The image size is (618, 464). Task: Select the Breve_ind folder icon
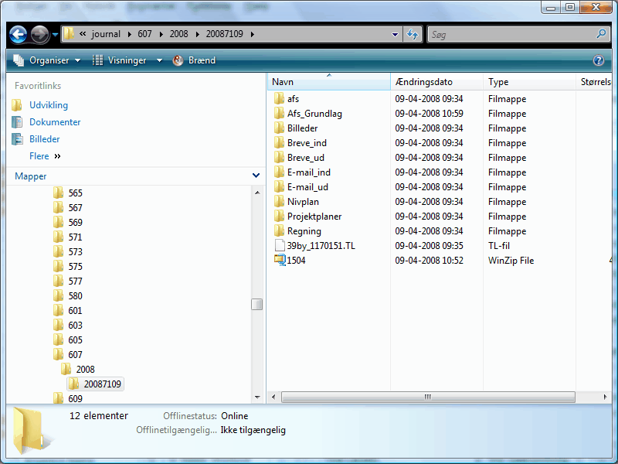point(279,142)
